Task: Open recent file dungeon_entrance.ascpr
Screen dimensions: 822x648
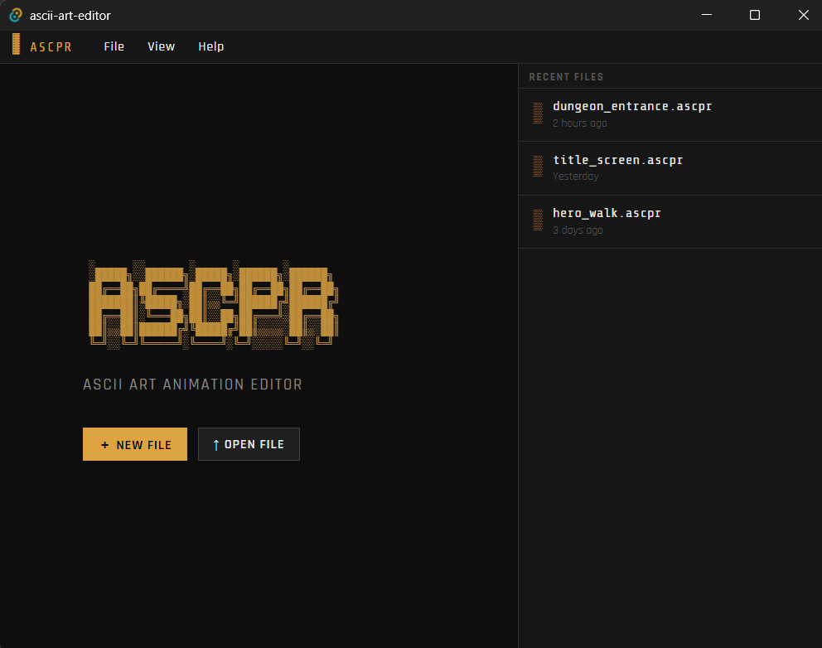Action: (670, 115)
